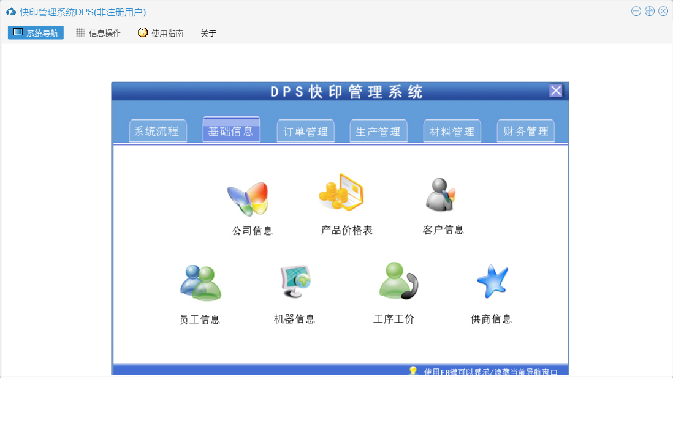
Task: Maximize the main application window
Action: pos(650,11)
